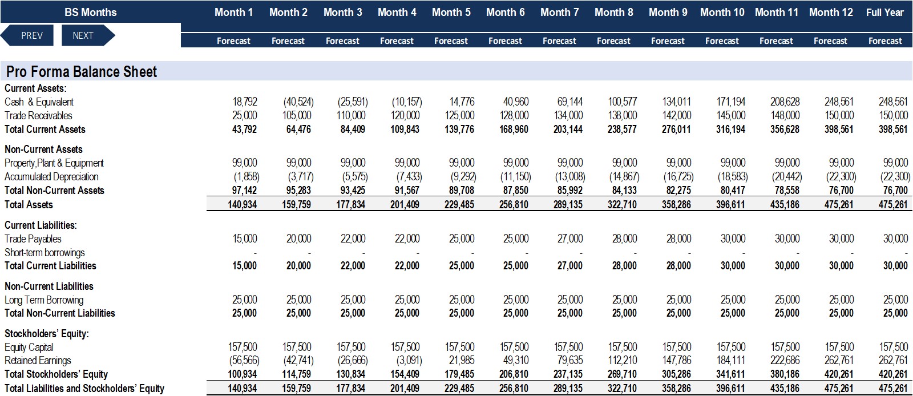
Task: Select the Equity Capital row label
Action: 29,347
